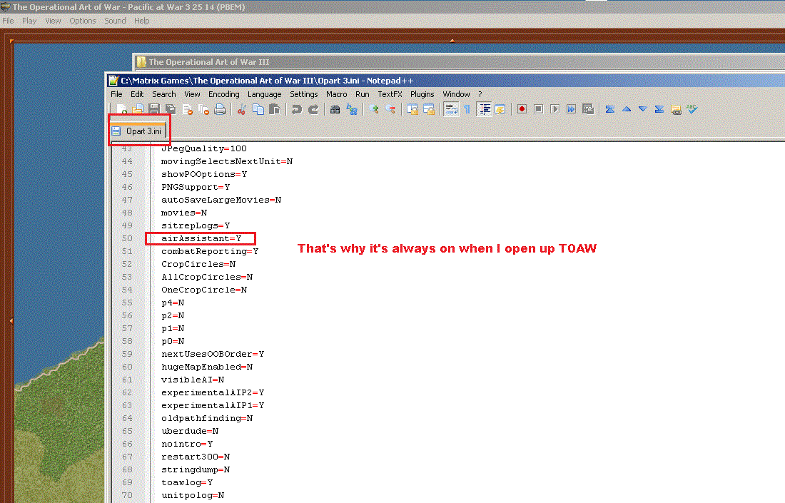This screenshot has width=785, height=503.
Task: Stop macro recording square button
Action: coord(538,109)
